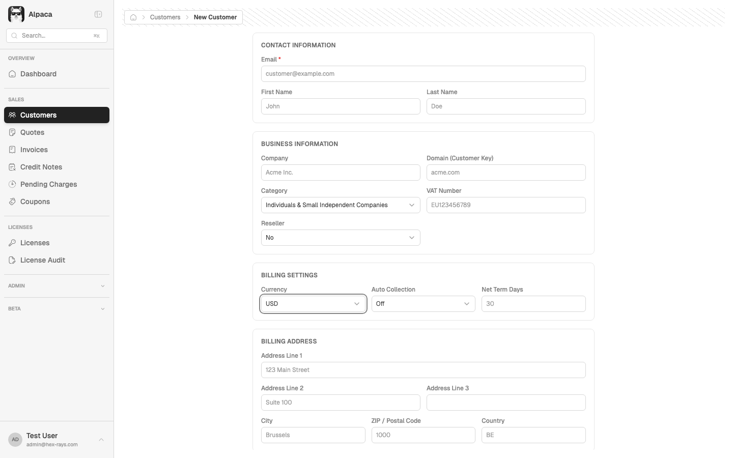Image resolution: width=733 pixels, height=458 pixels.
Task: Open License Audit page
Action: coord(57,260)
